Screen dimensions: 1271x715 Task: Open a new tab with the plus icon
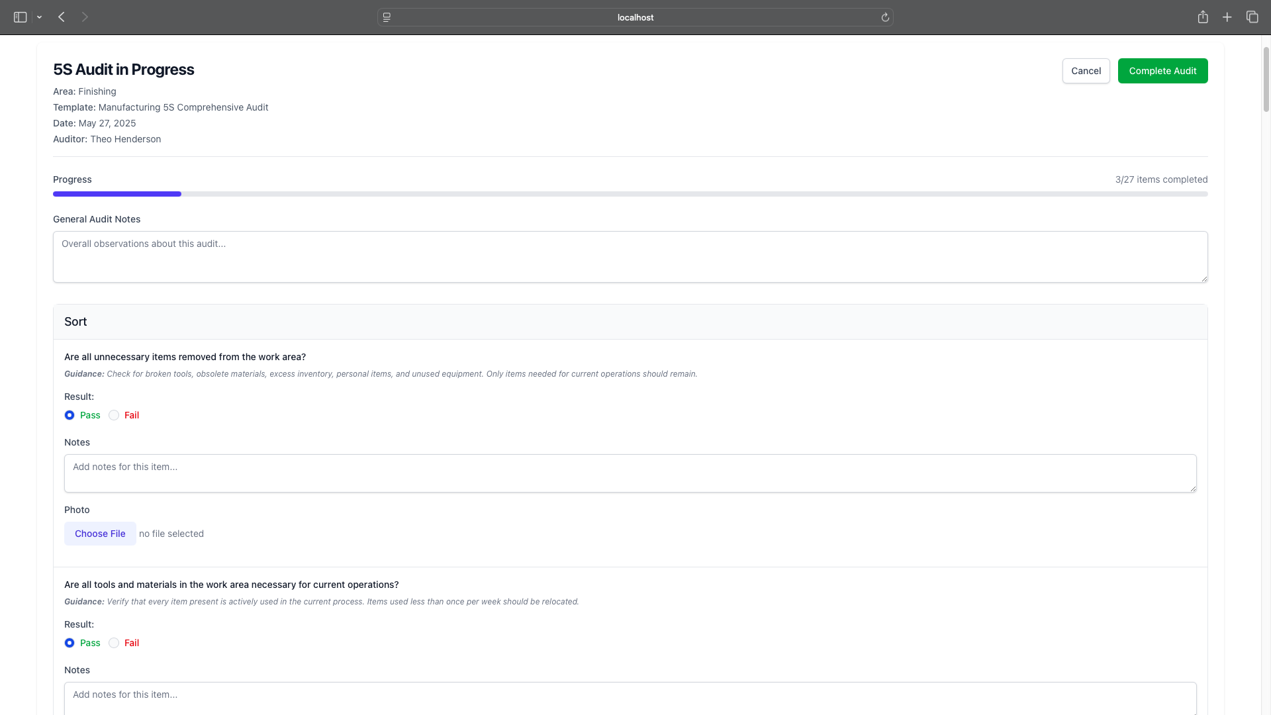coord(1227,17)
